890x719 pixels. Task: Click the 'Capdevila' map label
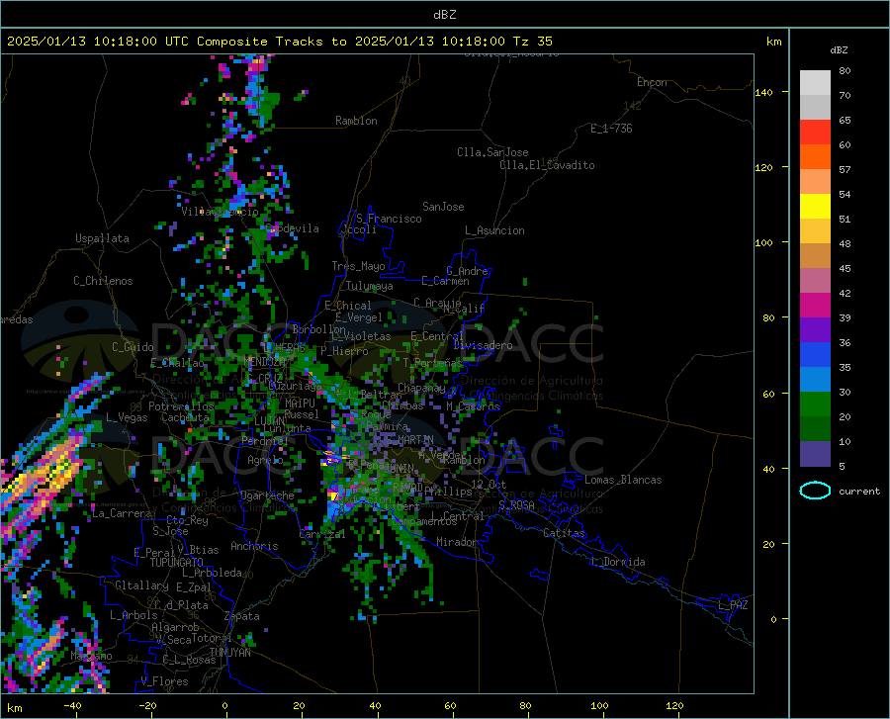tap(292, 228)
